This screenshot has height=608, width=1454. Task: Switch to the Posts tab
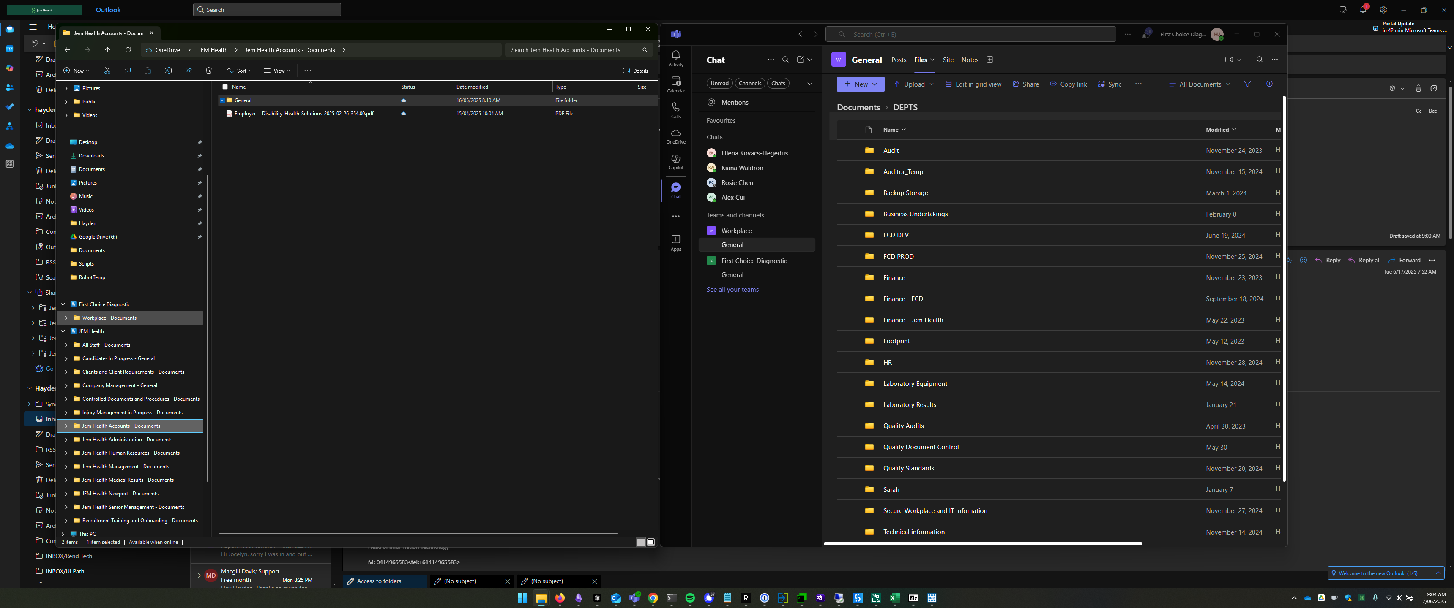point(899,60)
